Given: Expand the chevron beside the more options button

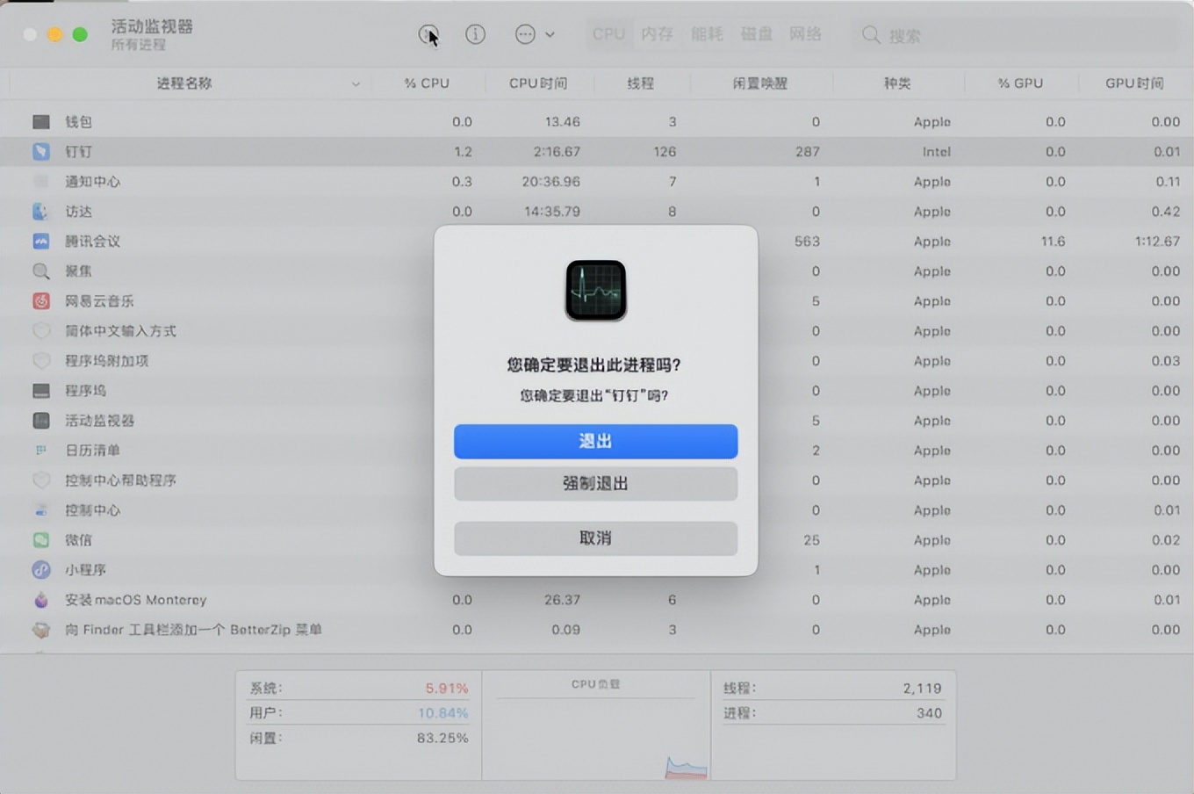Looking at the screenshot, I should pos(551,34).
